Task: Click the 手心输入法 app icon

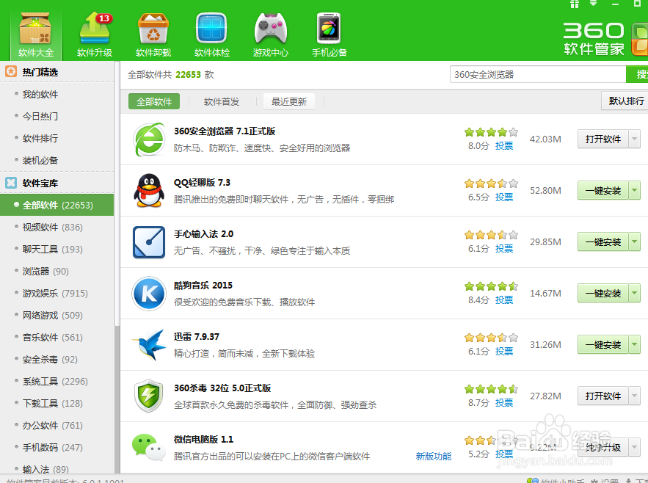Action: (x=149, y=242)
